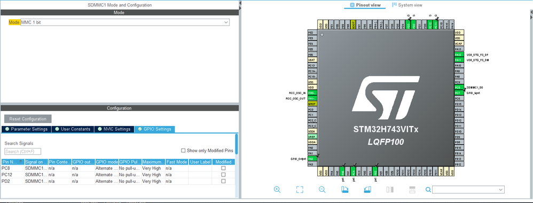Select the VBAT pin on the chip

(312, 60)
